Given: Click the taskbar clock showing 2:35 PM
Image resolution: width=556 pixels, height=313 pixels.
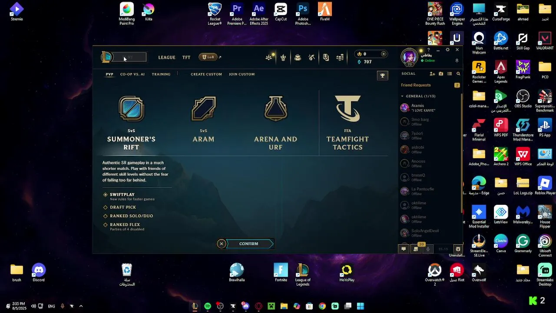Looking at the screenshot, I should pyautogui.click(x=19, y=306).
